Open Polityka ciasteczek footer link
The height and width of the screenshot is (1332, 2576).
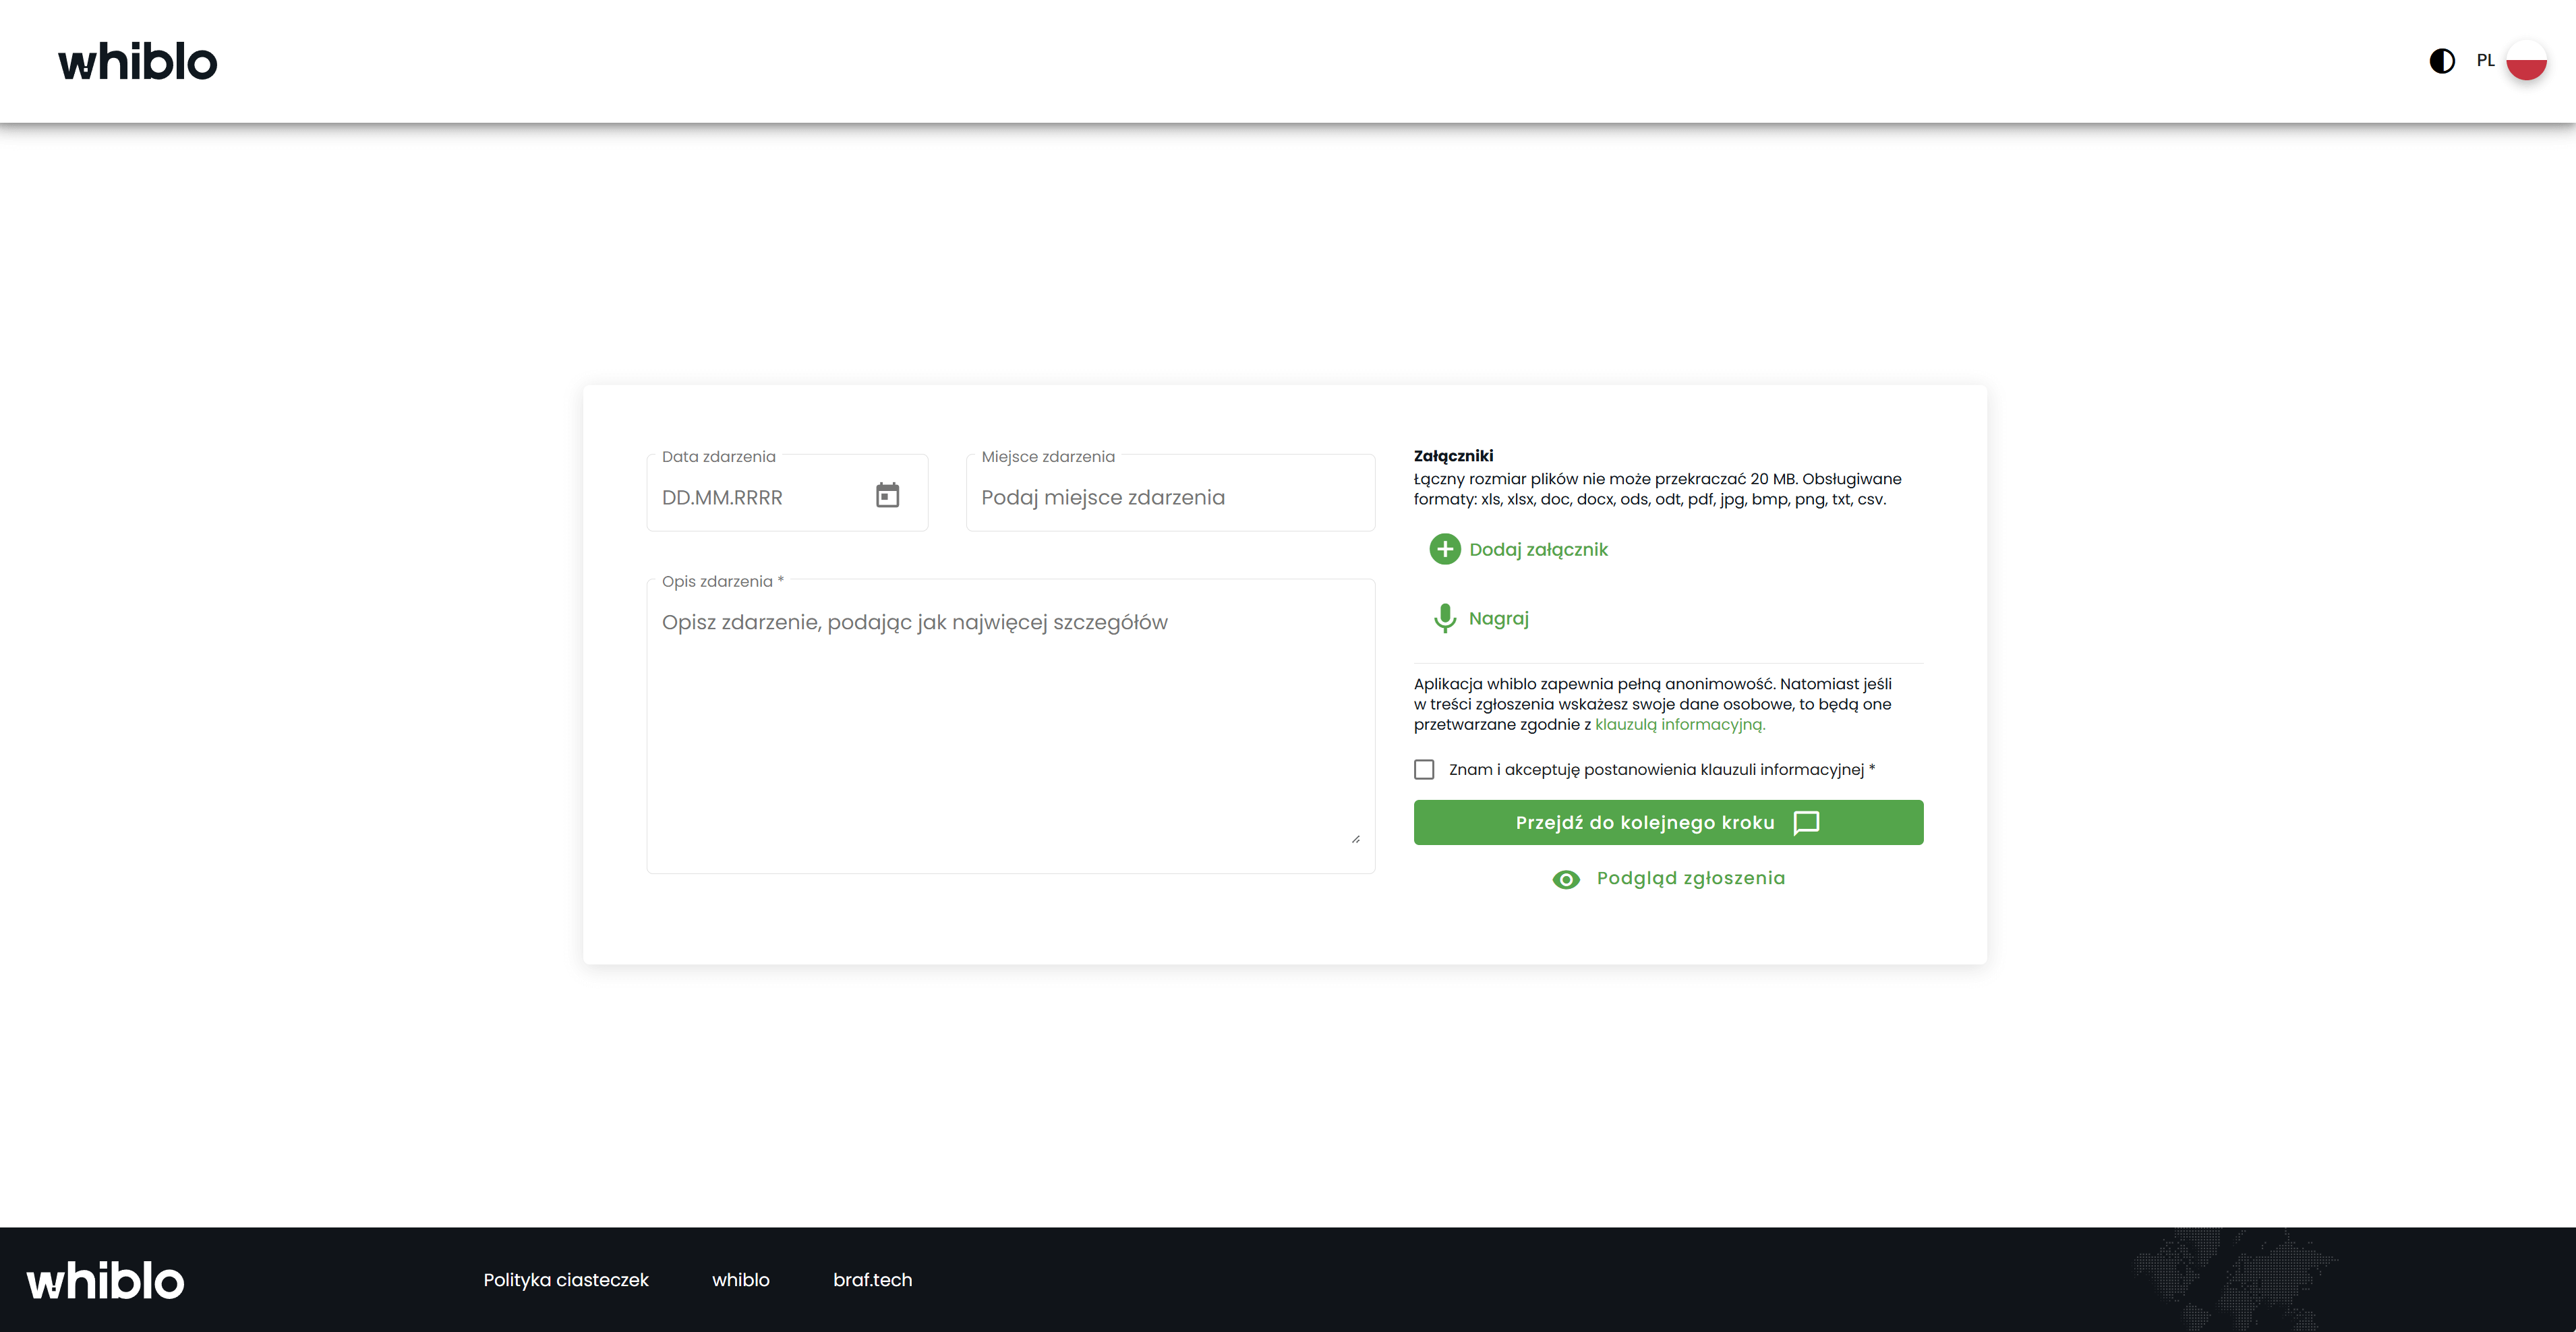pos(566,1279)
